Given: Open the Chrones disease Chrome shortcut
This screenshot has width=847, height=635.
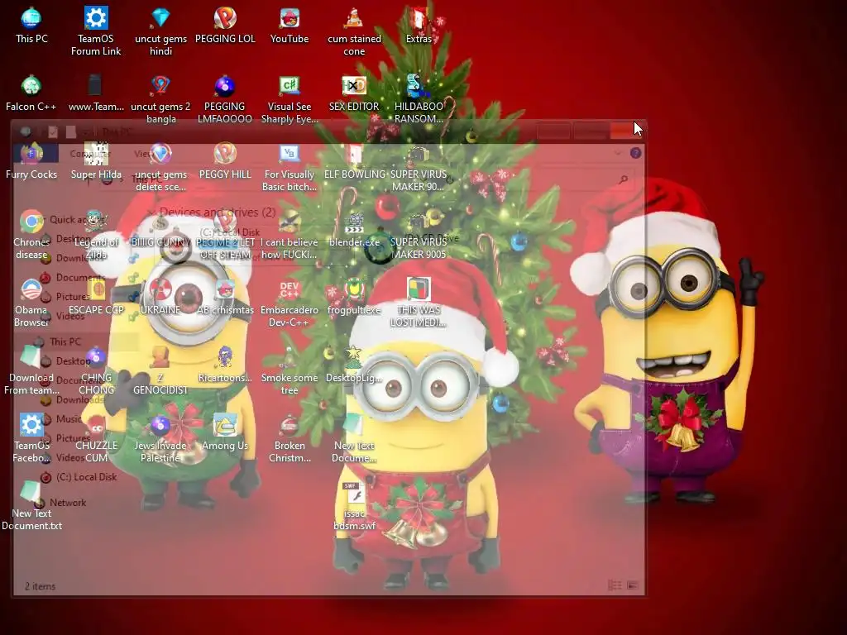Looking at the screenshot, I should (x=31, y=236).
